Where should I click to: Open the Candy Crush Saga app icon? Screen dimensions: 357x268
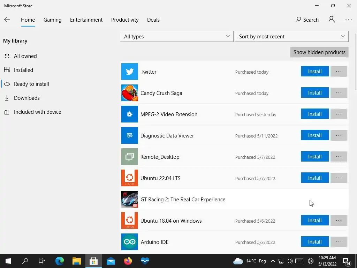130,93
